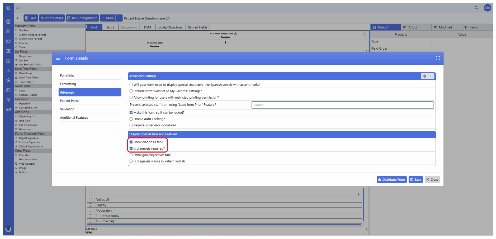The width and height of the screenshot is (496, 239).
Task: Enable Auto-Locking checkbox
Action: pos(131,119)
